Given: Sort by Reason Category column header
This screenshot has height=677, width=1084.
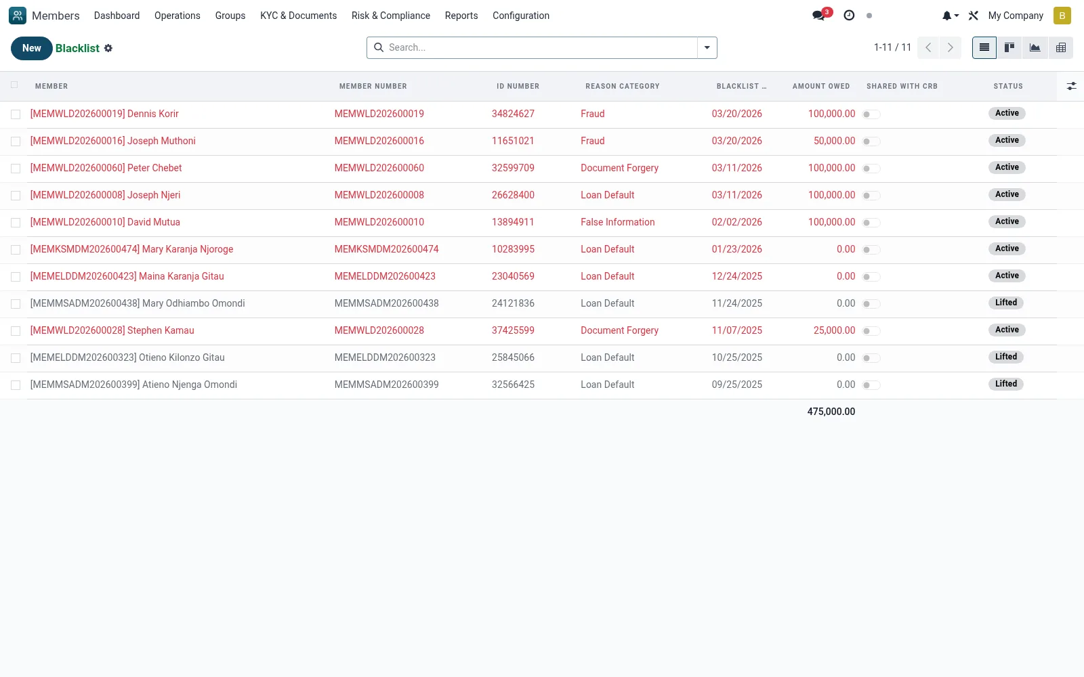Looking at the screenshot, I should coord(623,86).
